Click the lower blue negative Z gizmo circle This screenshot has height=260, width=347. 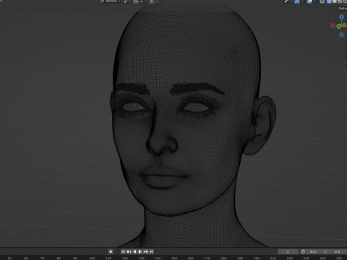[341, 35]
